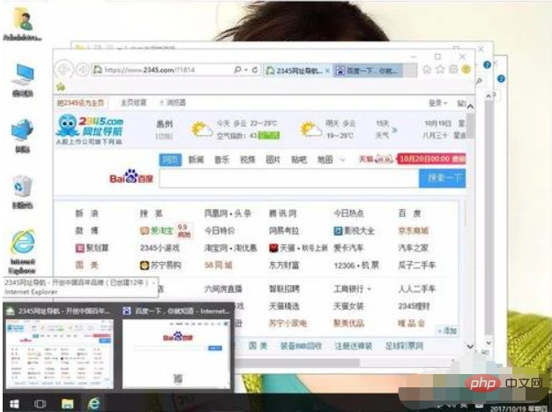
Task: Close the 2345网址导航 tab
Action: pos(327,71)
